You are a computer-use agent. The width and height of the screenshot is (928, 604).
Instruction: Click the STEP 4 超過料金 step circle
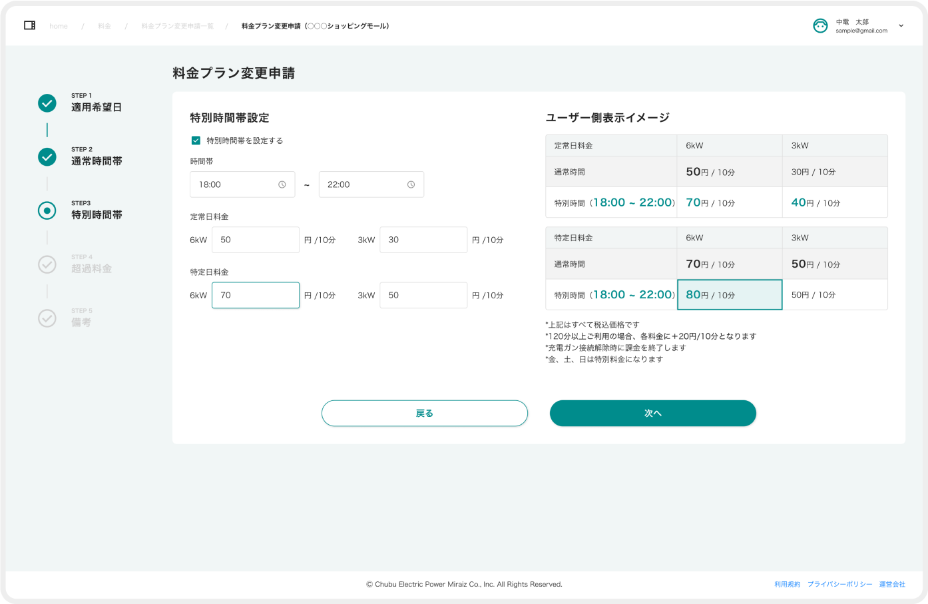coord(47,264)
